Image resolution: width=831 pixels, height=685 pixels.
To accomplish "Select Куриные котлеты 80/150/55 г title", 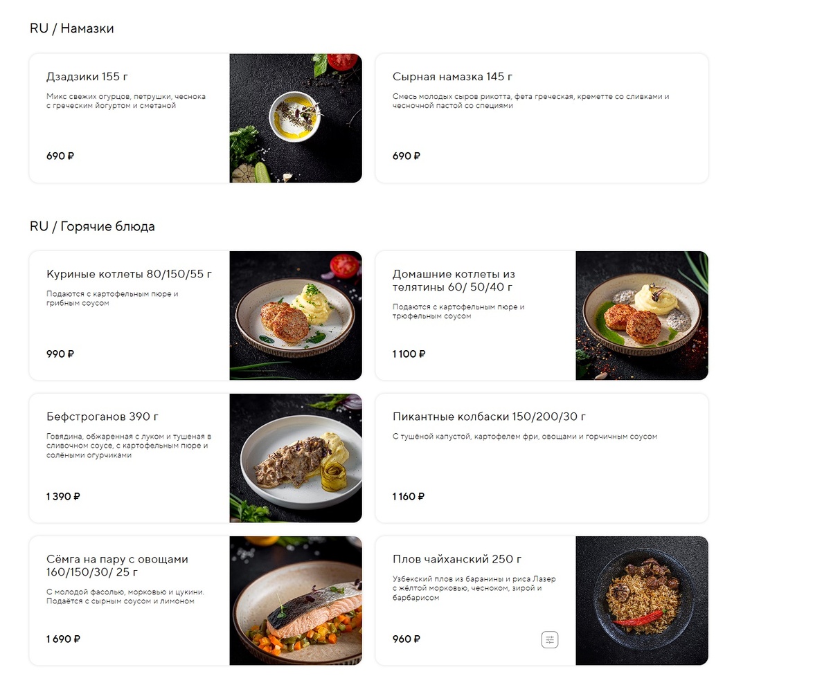I will 129,274.
